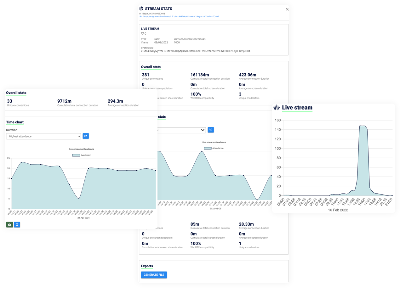Click the stream ID text under Stream Stats
Image resolution: width=400 pixels, height=288 pixels.
click(152, 14)
